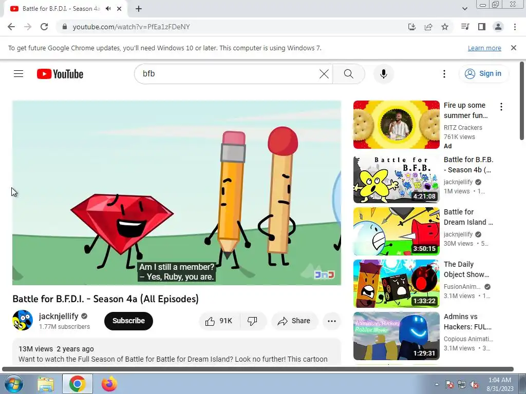526x394 pixels.
Task: Open jacknjellify channel avatar
Action: point(23,320)
